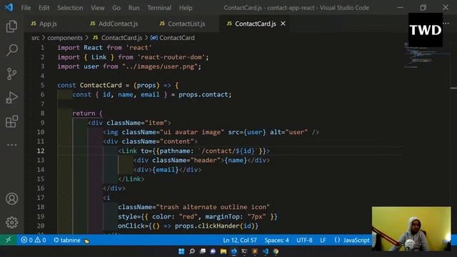This screenshot has width=457, height=257.
Task: Click the closing </Link> tag on line 15
Action: click(x=131, y=179)
